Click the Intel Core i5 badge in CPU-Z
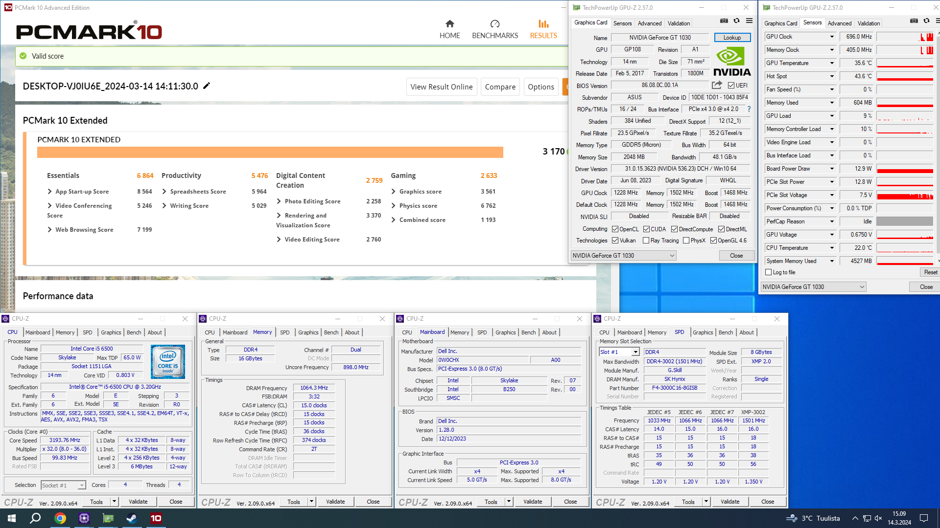Screen dimensions: 940x528 tap(168, 362)
